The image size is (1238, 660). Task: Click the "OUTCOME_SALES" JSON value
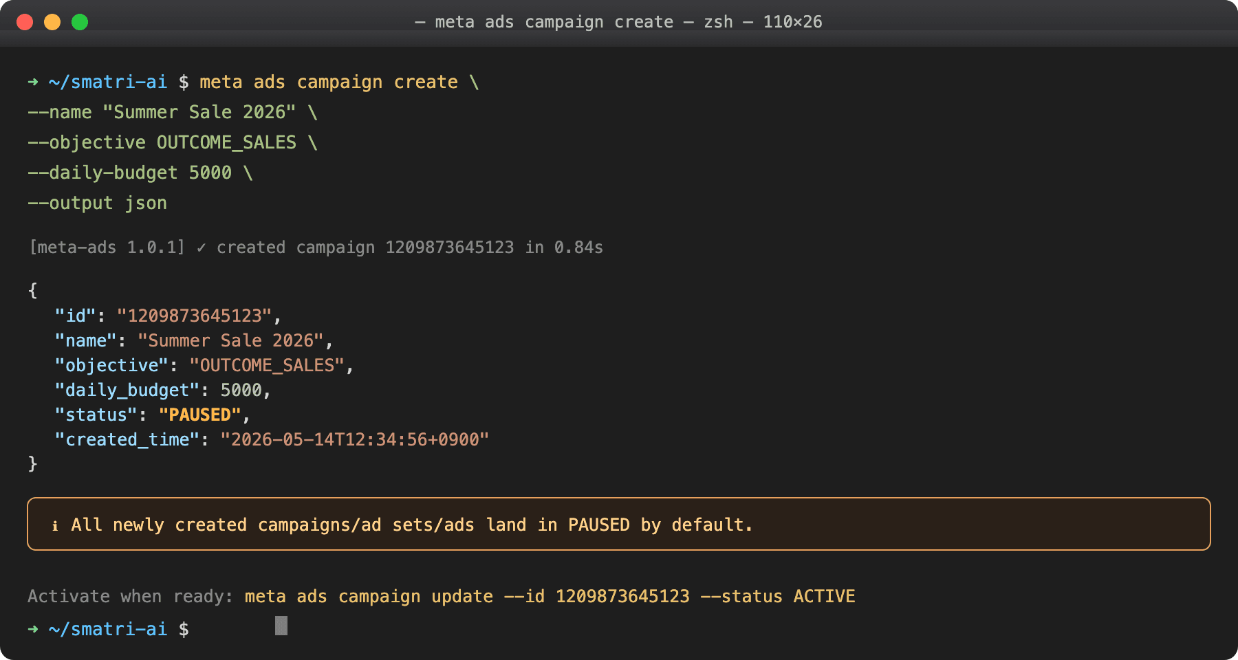[267, 365]
